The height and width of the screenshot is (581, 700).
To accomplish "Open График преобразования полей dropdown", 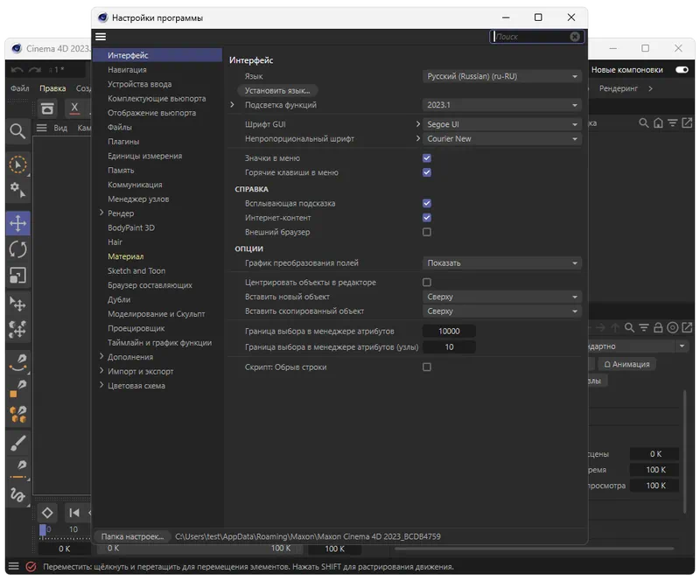I will [x=501, y=263].
